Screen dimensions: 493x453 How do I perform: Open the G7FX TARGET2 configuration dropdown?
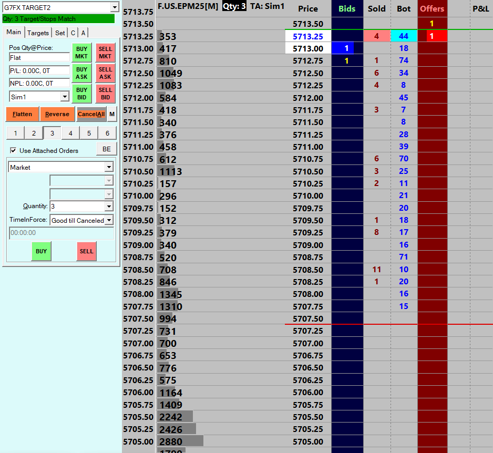tap(115, 7)
